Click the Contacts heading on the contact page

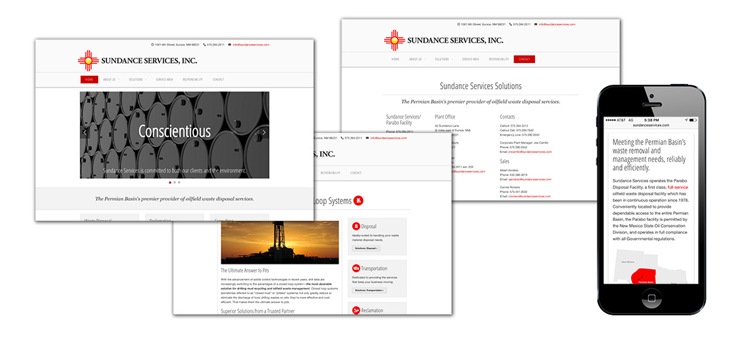pyautogui.click(x=507, y=117)
